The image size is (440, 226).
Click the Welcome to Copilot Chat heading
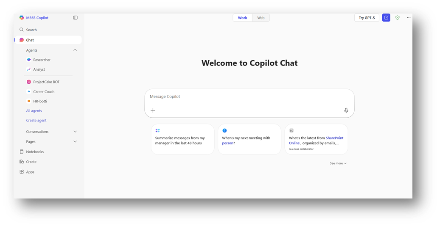click(x=249, y=63)
